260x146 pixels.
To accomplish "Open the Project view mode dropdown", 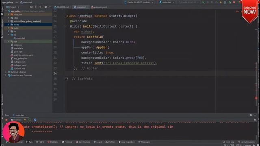I will pyautogui.click(x=13, y=7).
